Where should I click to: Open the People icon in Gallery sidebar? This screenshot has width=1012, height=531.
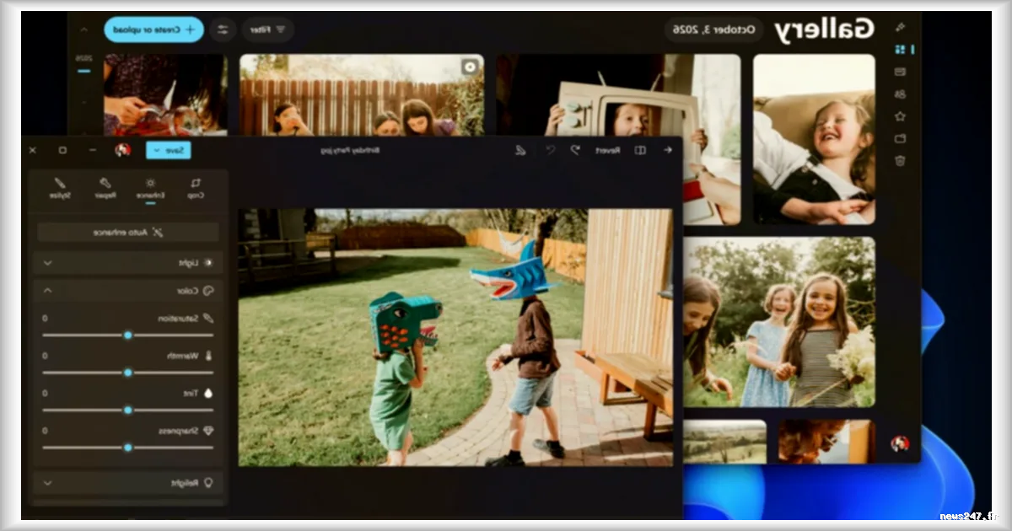(900, 94)
